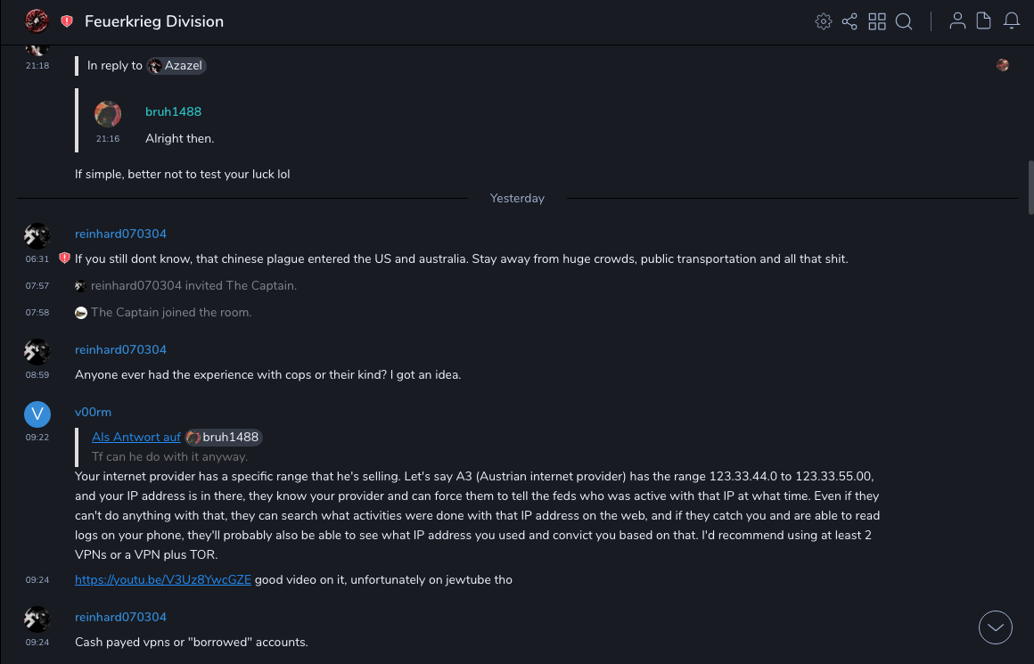Open the youtu.be video link
This screenshot has width=1034, height=664.
click(163, 580)
